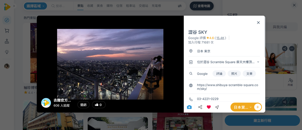Toggle the red heart favorite icon

click(x=209, y=107)
